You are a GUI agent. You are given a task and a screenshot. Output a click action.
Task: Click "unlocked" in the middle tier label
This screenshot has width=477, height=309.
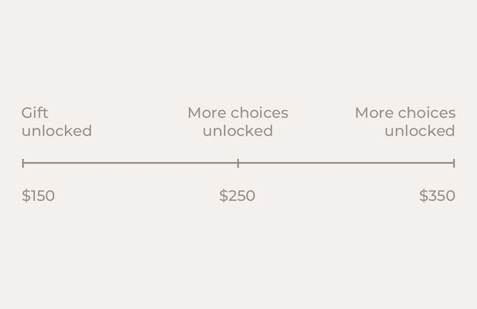click(238, 131)
